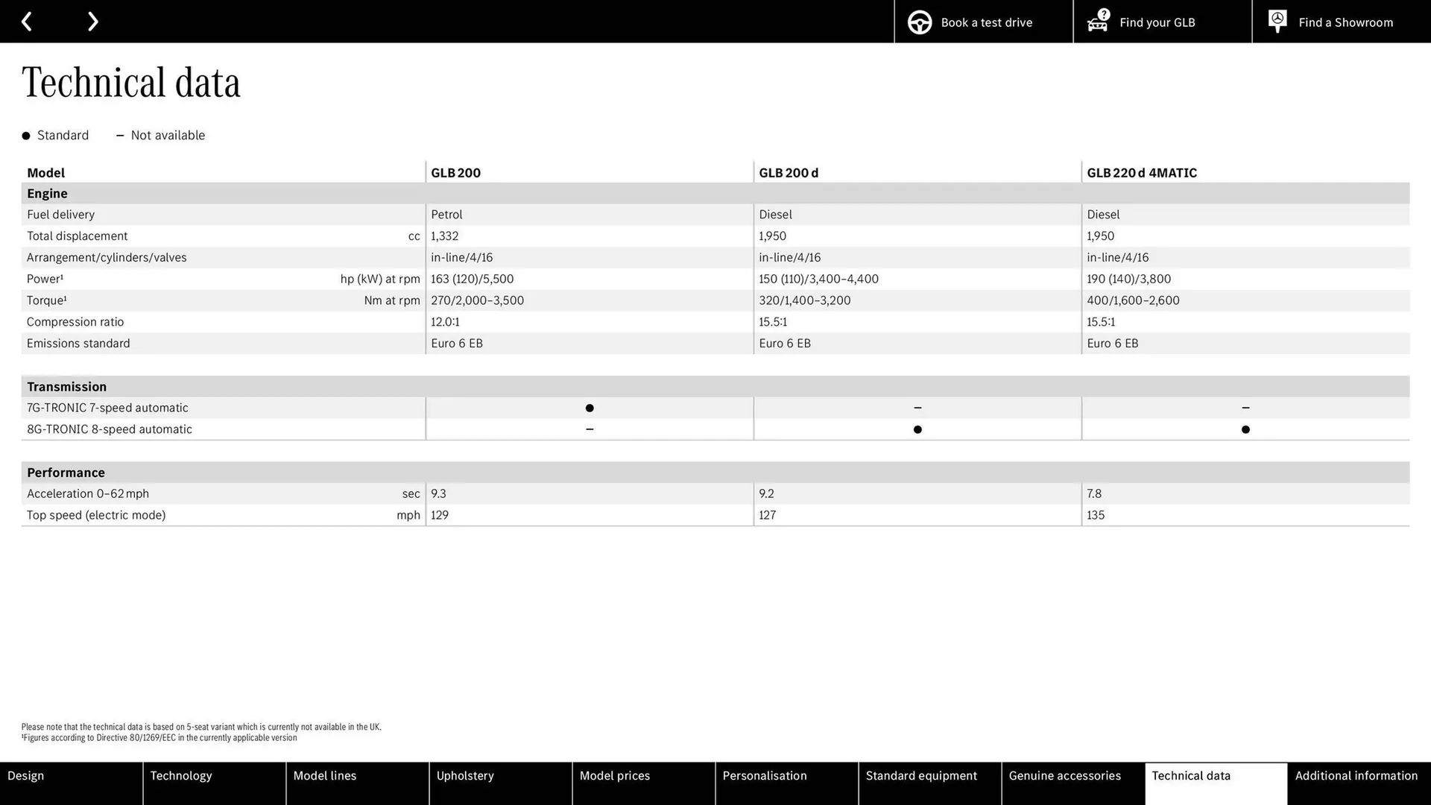Expand the Performance section header
This screenshot has width=1431, height=805.
coord(66,472)
